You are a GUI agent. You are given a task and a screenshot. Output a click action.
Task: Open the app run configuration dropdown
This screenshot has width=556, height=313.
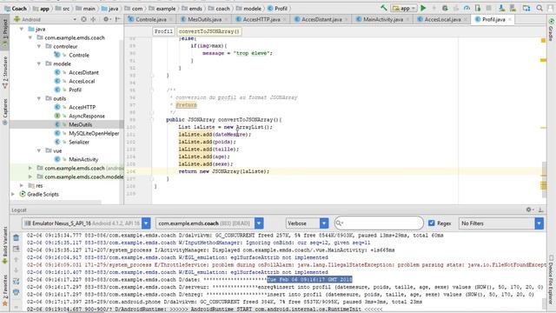pos(404,8)
